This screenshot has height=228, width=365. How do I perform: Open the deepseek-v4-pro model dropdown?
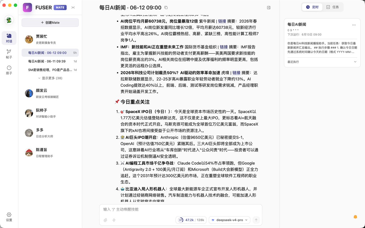tap(230, 220)
